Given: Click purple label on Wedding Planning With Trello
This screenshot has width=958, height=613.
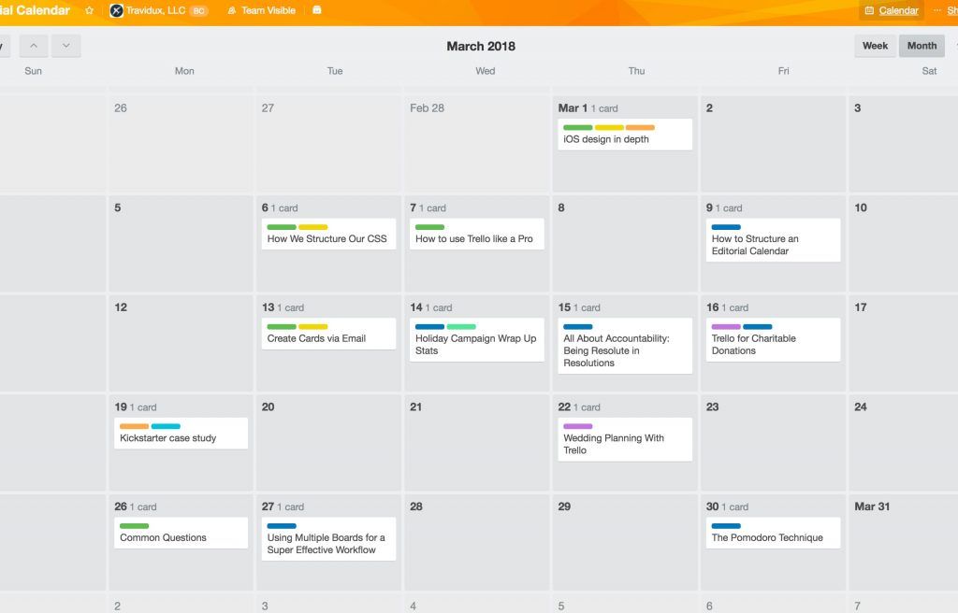Looking at the screenshot, I should pyautogui.click(x=577, y=426).
